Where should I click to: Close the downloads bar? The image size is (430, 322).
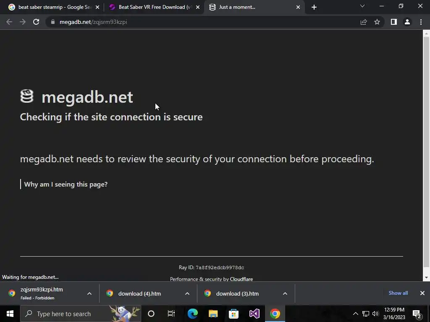(x=422, y=293)
